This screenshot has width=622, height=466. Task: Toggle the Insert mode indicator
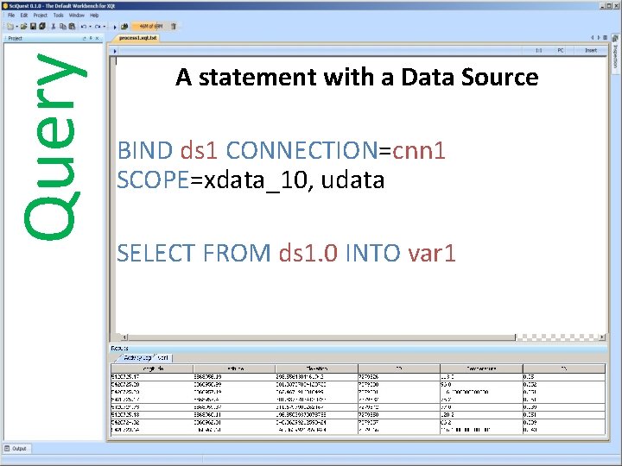pyautogui.click(x=591, y=50)
